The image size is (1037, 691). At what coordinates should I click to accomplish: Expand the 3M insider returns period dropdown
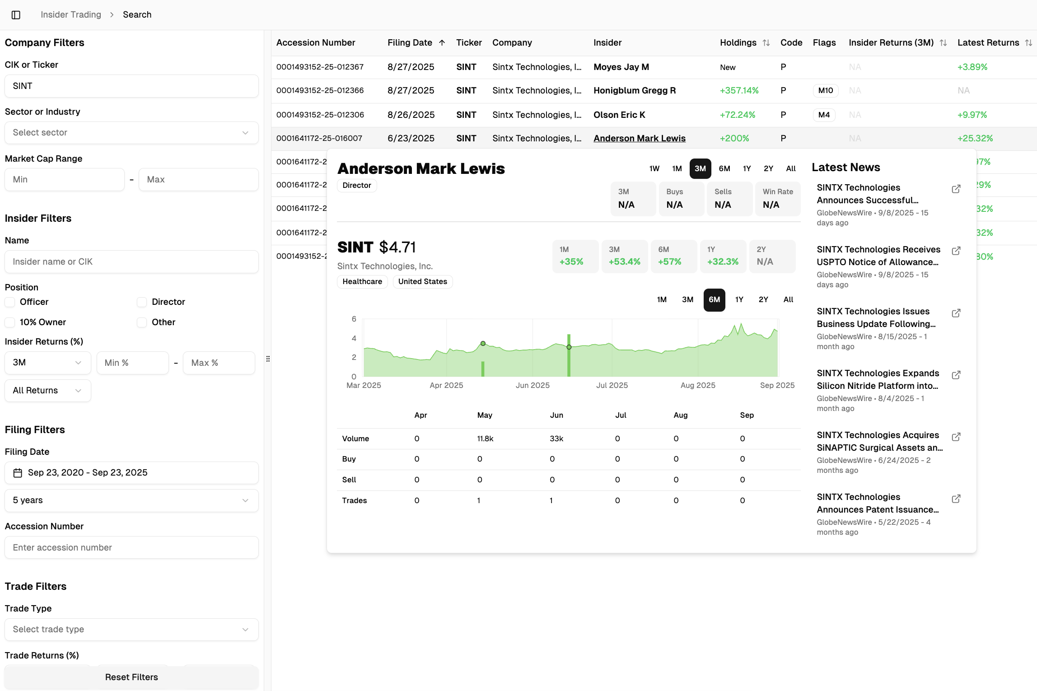(48, 363)
